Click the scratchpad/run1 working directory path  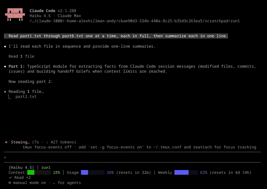[134, 21]
